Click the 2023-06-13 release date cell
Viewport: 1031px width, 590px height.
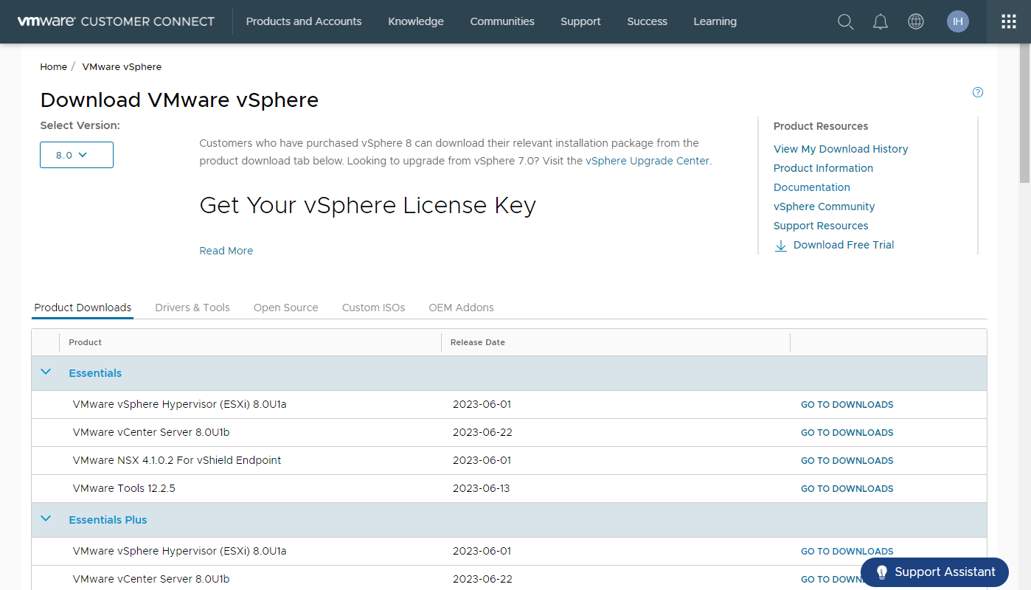481,488
